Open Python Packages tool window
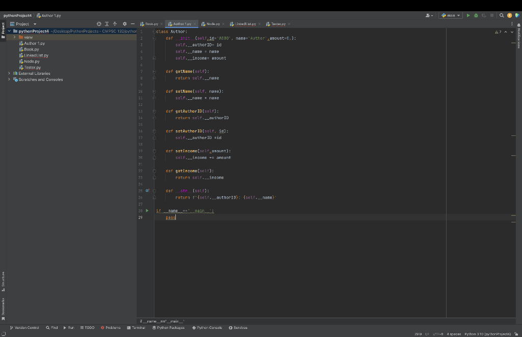522x337 pixels. (168, 328)
